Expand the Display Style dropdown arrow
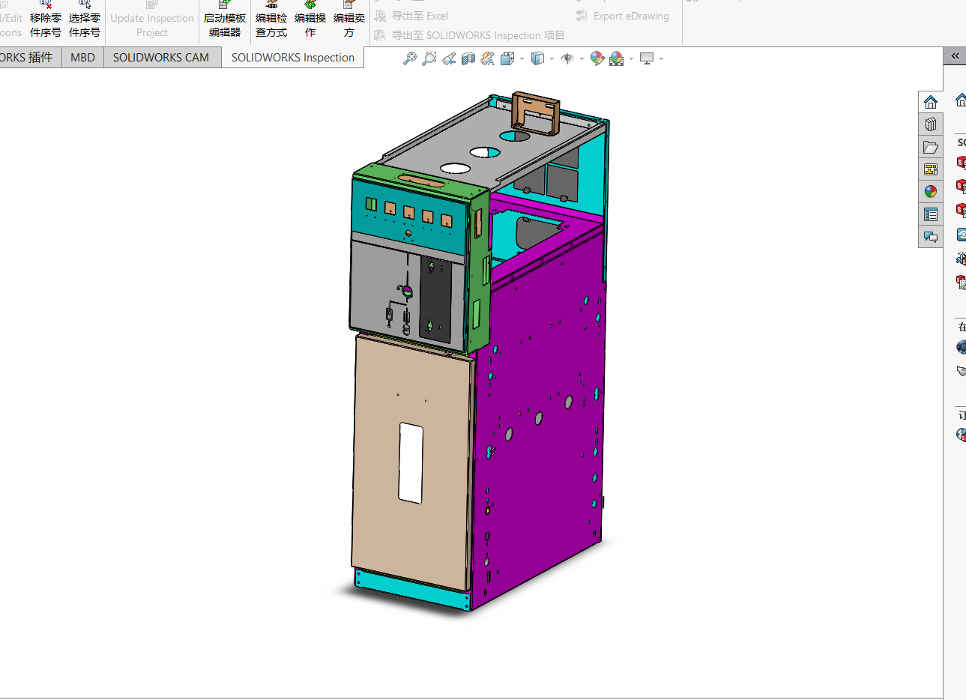 [x=552, y=58]
